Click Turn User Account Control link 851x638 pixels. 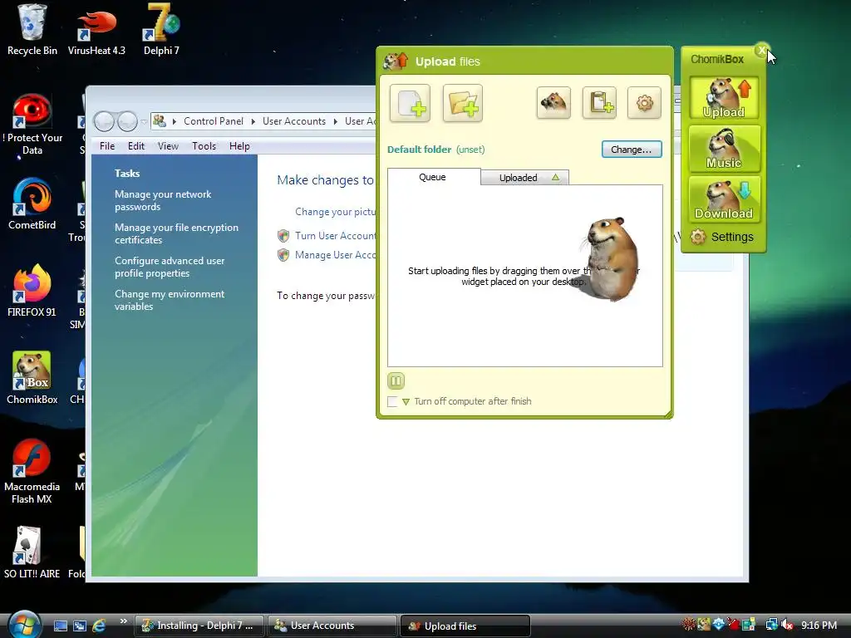[x=336, y=235]
